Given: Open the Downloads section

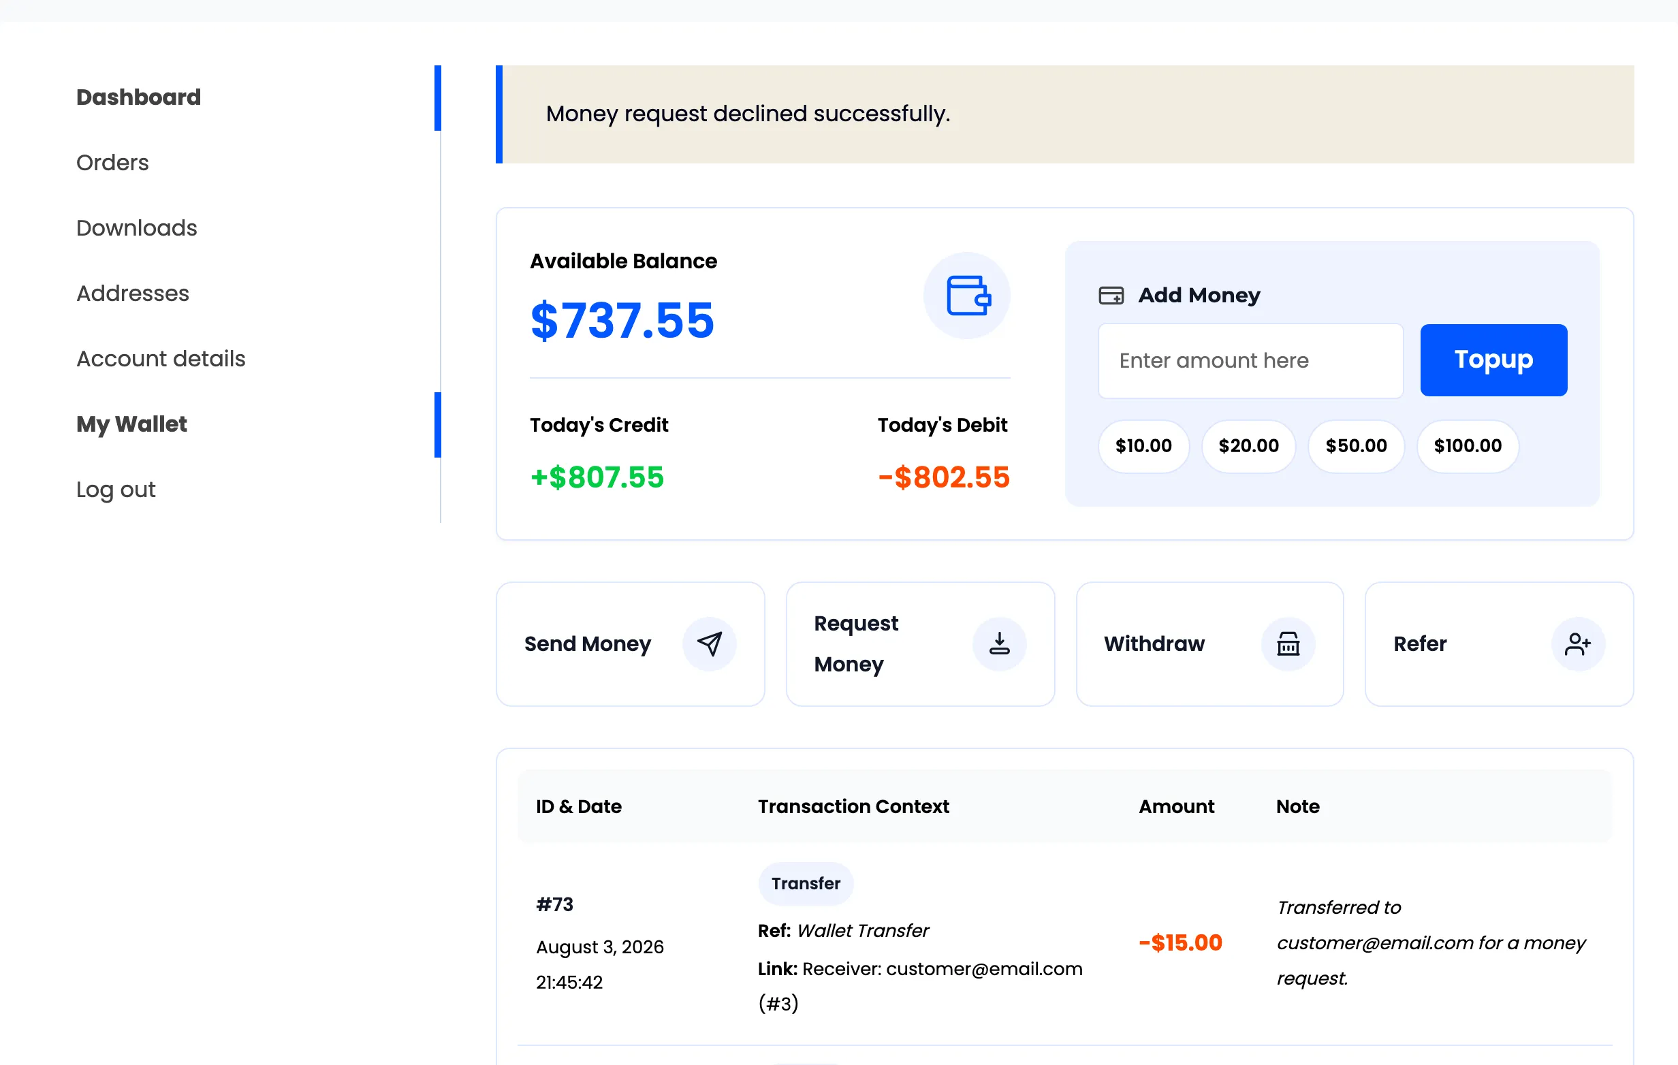Looking at the screenshot, I should [x=137, y=228].
